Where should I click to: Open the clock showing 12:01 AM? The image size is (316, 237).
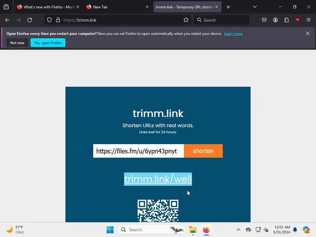(281, 230)
